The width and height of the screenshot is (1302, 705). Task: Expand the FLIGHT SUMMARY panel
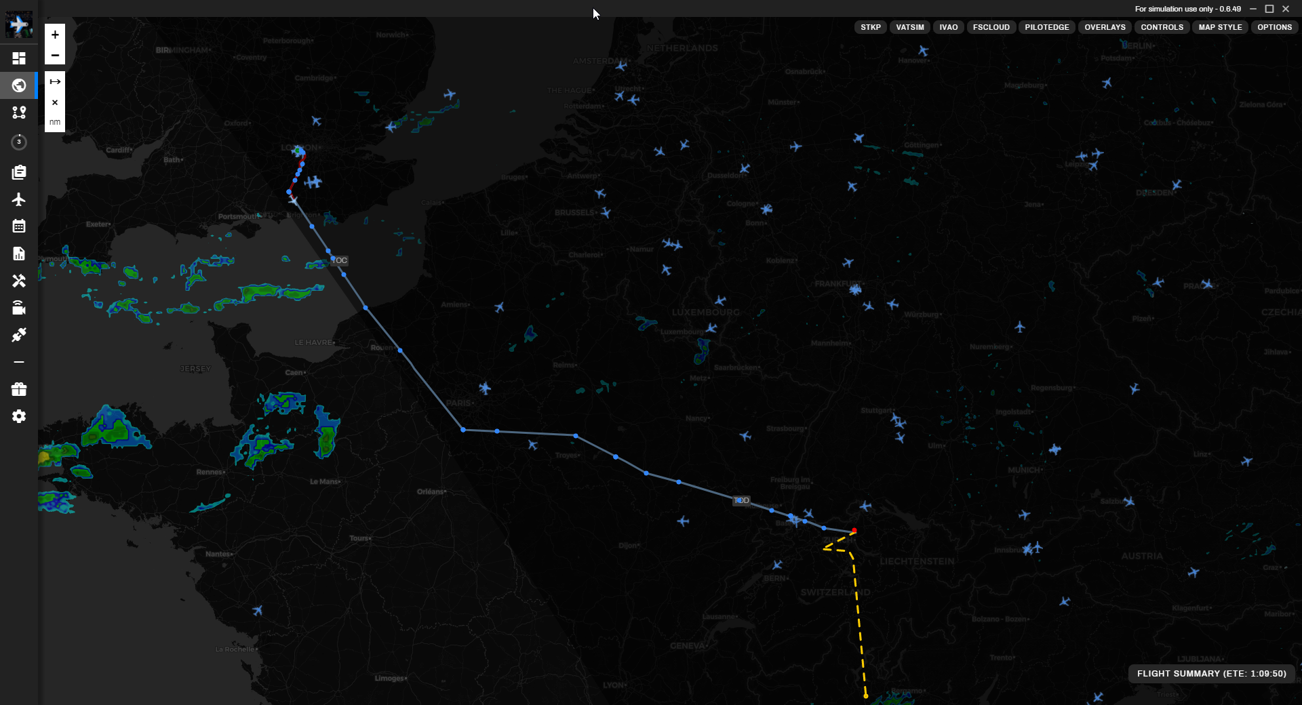pyautogui.click(x=1211, y=673)
